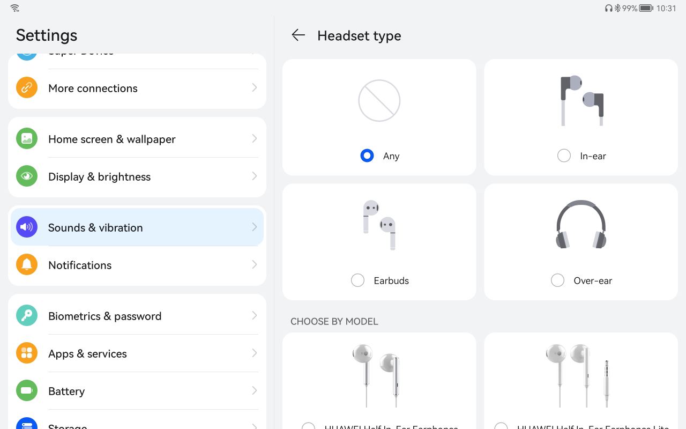
Task: Select the Any headset radio button
Action: 367,156
